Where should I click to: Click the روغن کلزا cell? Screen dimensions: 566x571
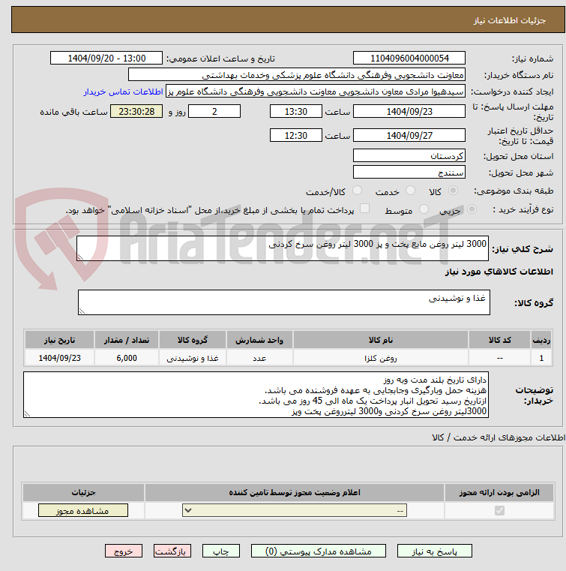click(x=381, y=358)
